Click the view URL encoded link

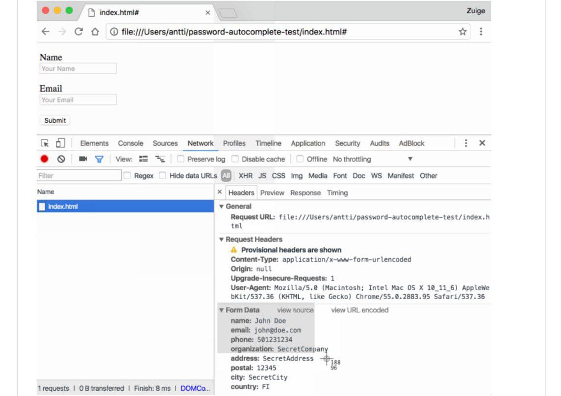(359, 310)
